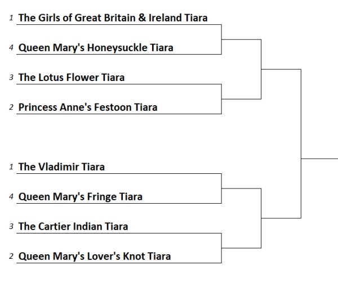Select The Vladimir Tiara entry
The image size is (338, 301).
click(61, 167)
